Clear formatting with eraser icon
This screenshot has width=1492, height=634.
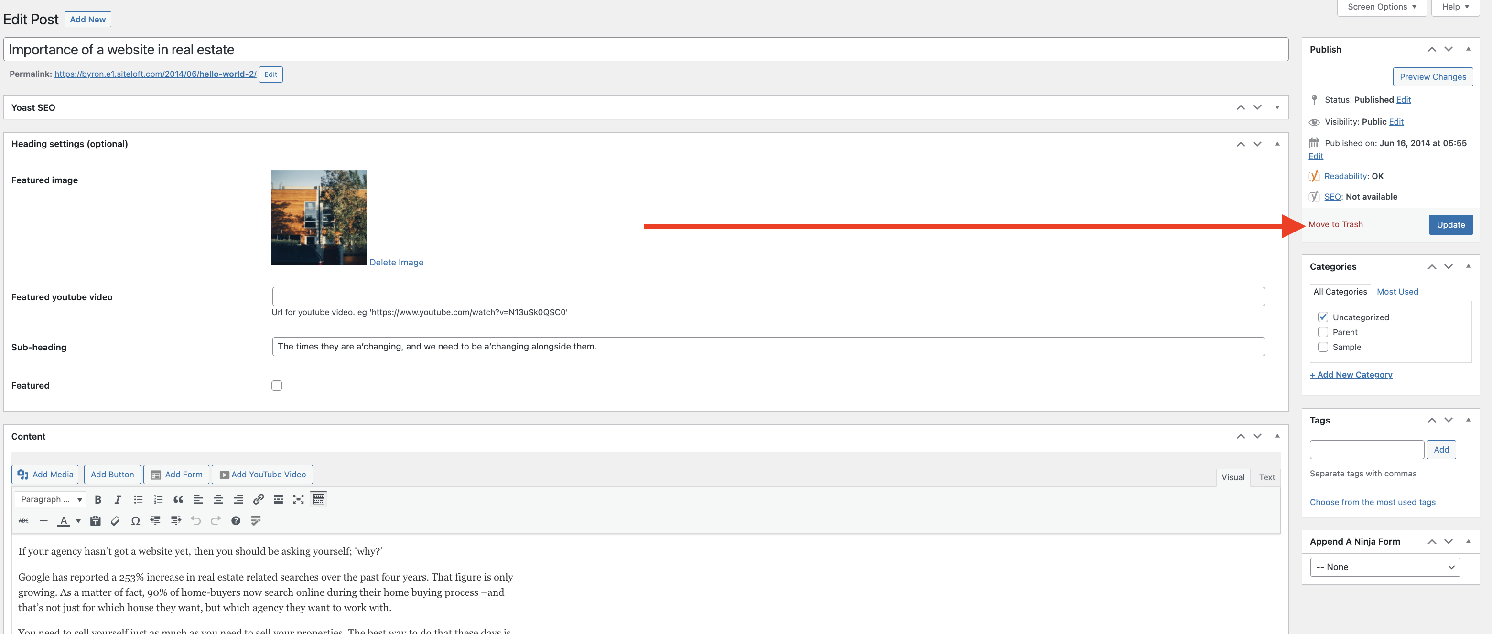[115, 521]
